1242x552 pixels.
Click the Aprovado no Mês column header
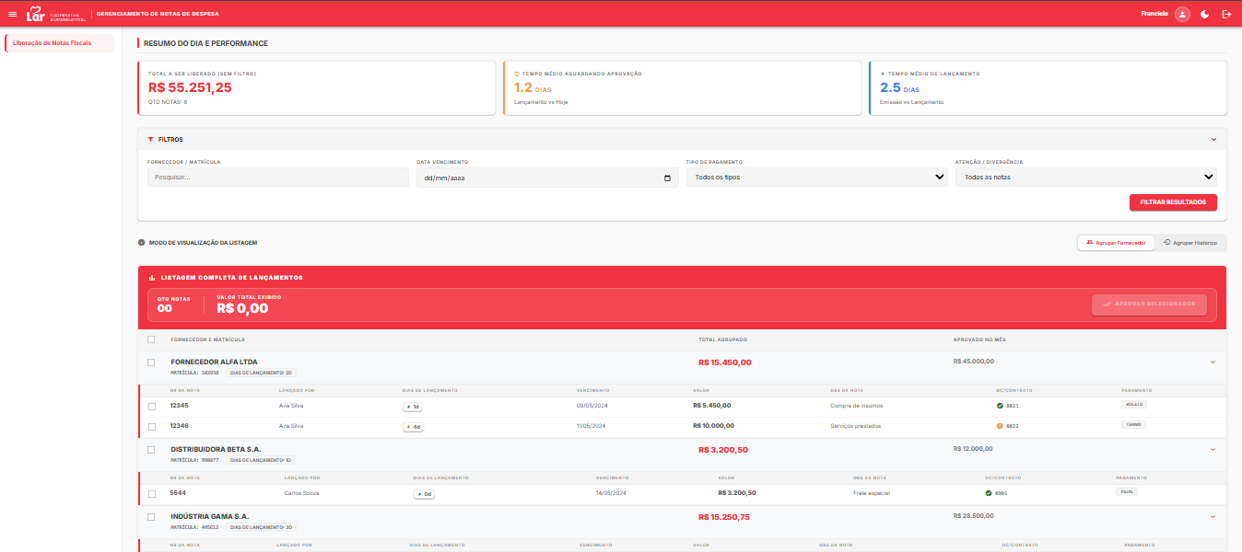click(x=979, y=339)
